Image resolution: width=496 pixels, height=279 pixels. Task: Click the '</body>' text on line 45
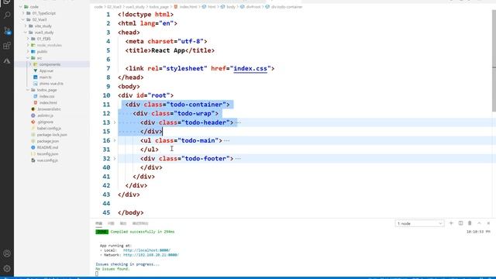[131, 212]
